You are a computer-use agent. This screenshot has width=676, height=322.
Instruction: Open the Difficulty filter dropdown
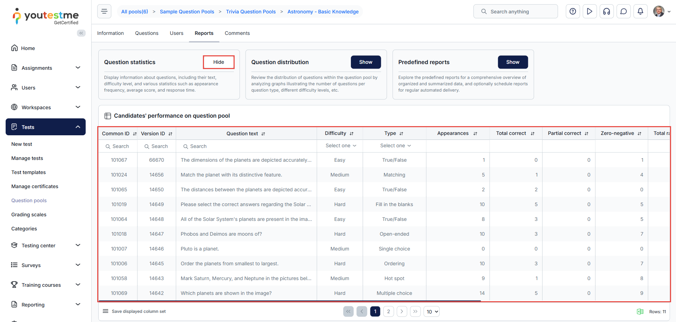pos(340,146)
